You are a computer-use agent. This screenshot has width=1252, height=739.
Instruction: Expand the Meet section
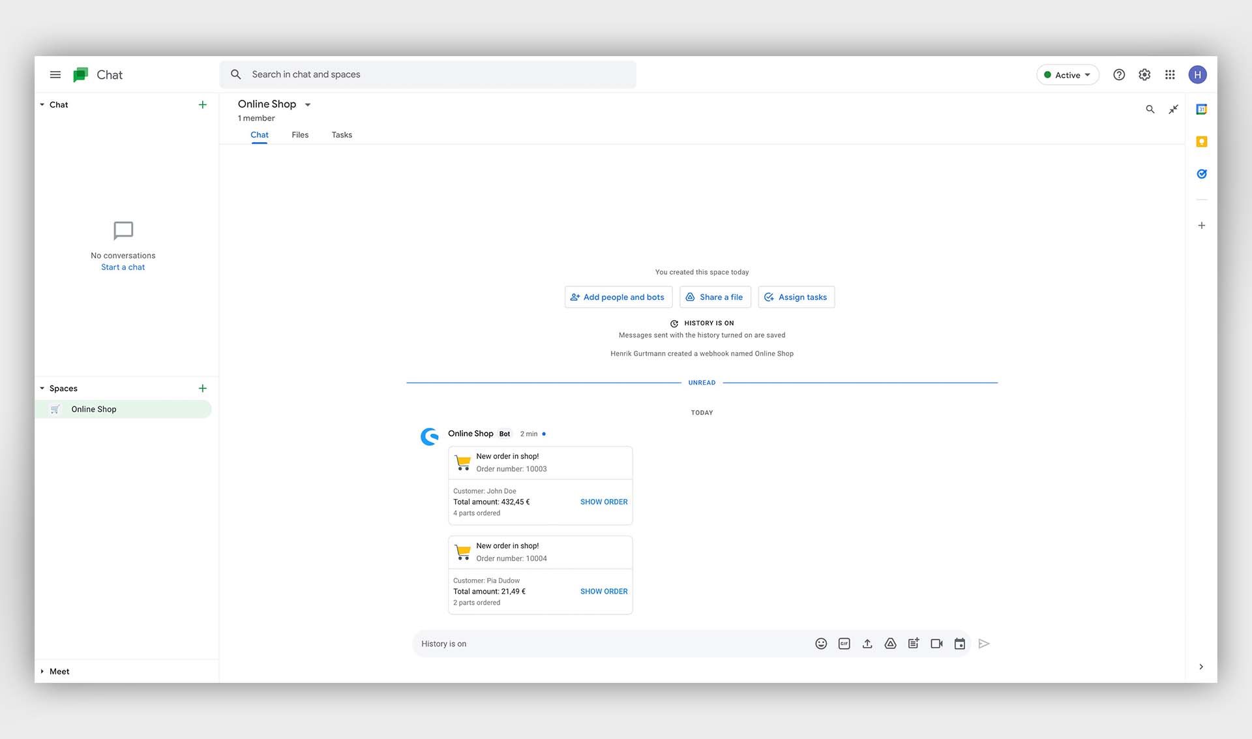(x=42, y=671)
